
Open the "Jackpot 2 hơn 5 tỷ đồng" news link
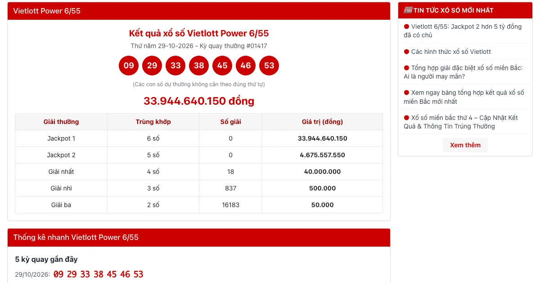463,31
